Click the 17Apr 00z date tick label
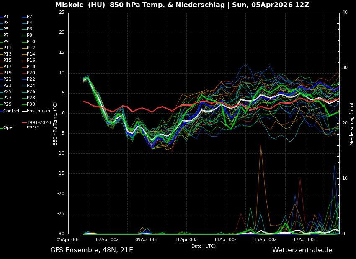The image size is (356, 259). pyautogui.click(x=304, y=240)
